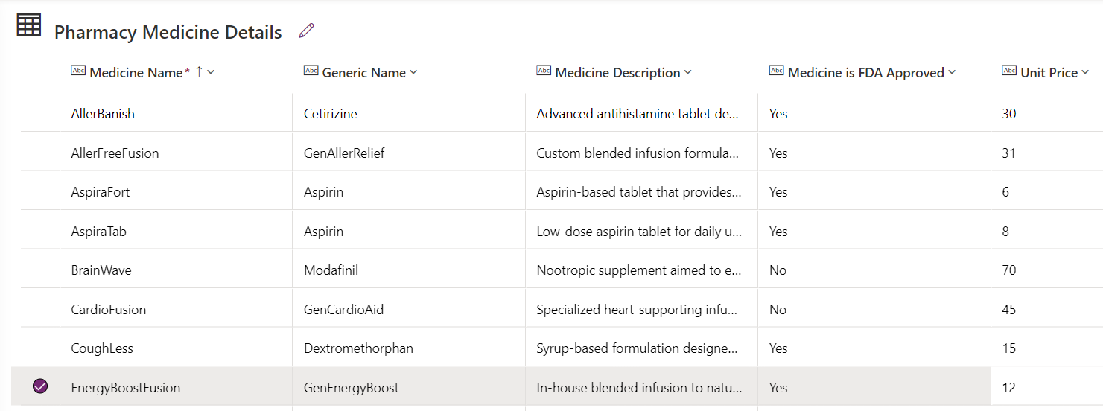Click the ascending sort arrow on Medicine Name
The height and width of the screenshot is (411, 1103).
[x=199, y=72]
